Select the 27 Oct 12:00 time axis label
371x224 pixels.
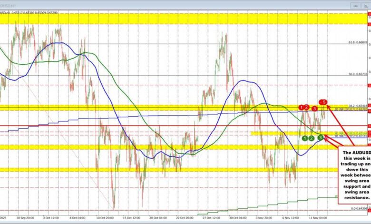(212, 218)
